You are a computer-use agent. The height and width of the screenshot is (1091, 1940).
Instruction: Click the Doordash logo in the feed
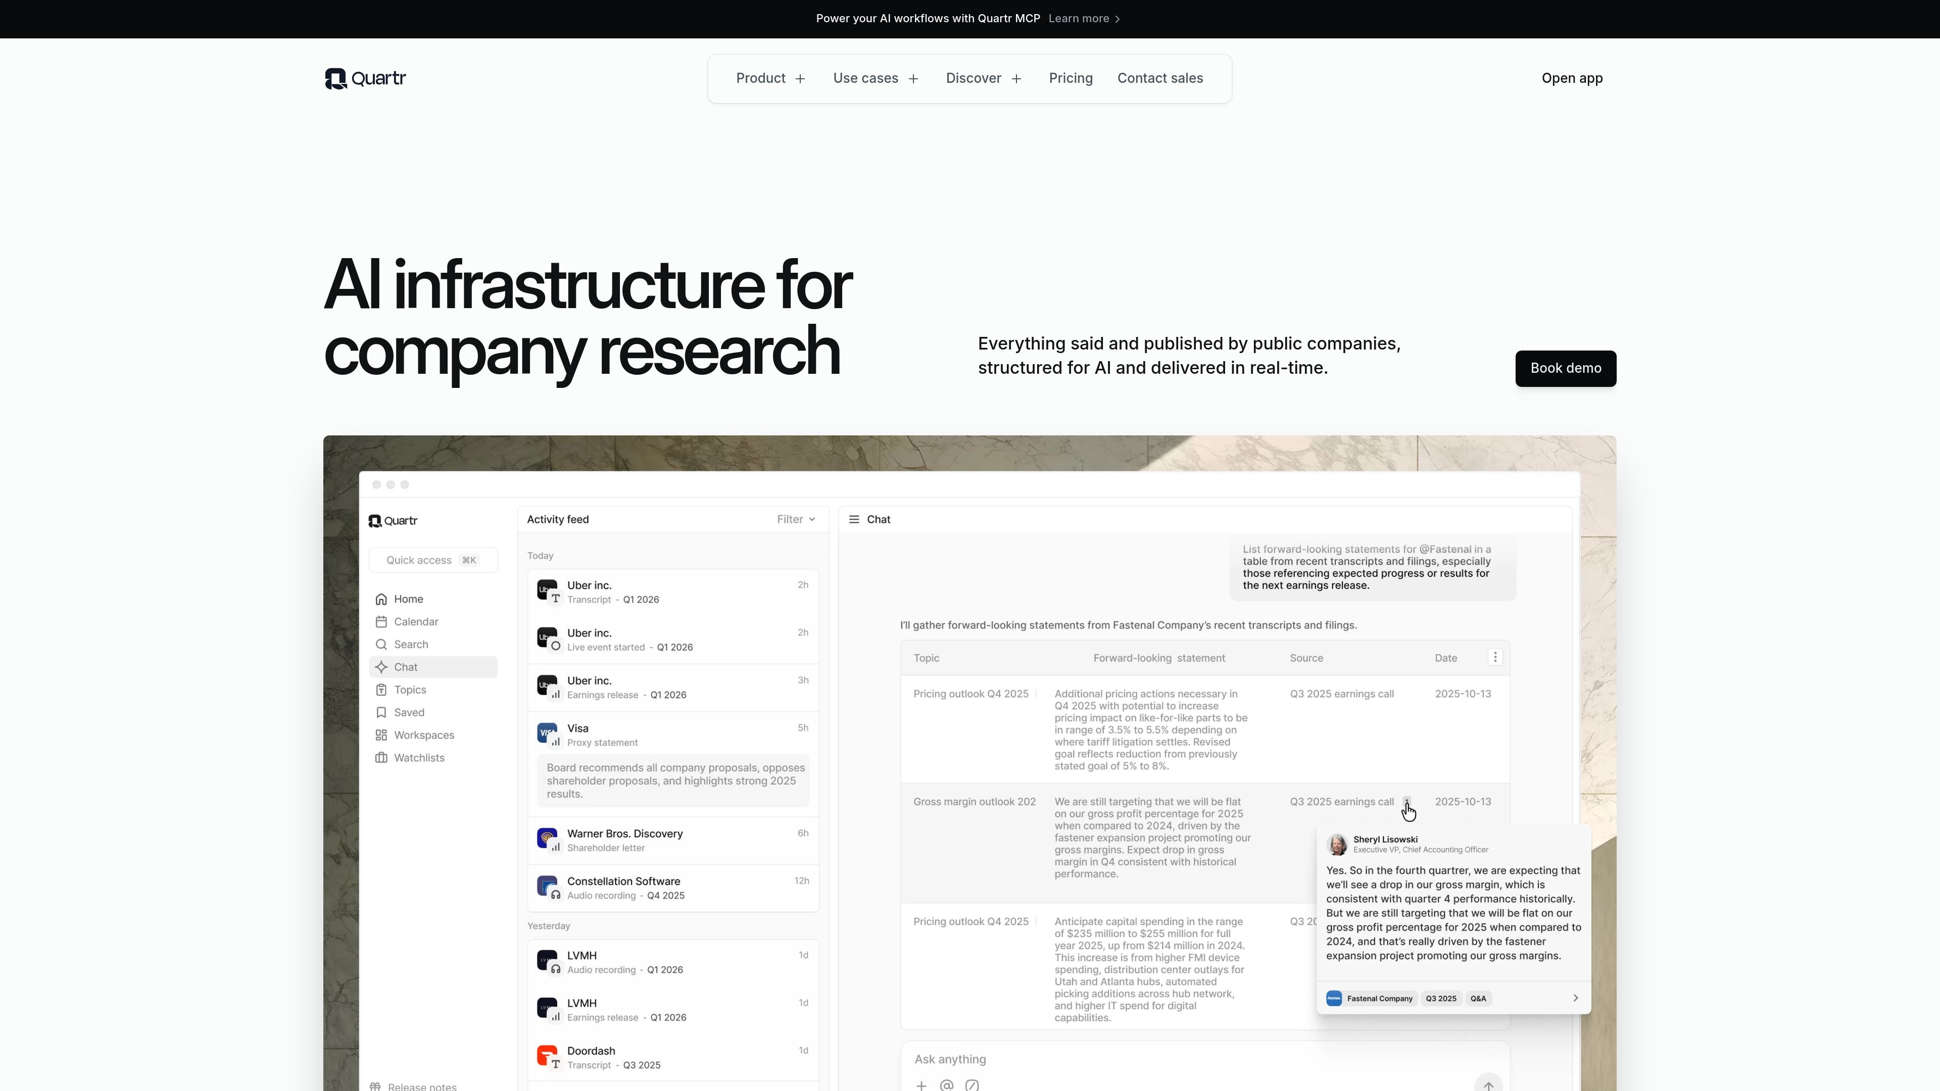[548, 1056]
